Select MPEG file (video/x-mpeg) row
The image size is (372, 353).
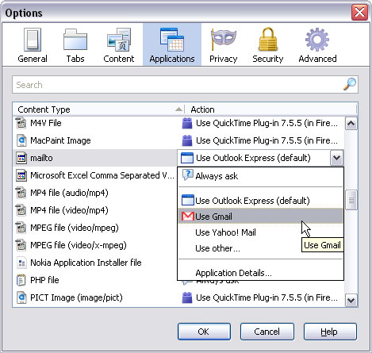pos(94,245)
